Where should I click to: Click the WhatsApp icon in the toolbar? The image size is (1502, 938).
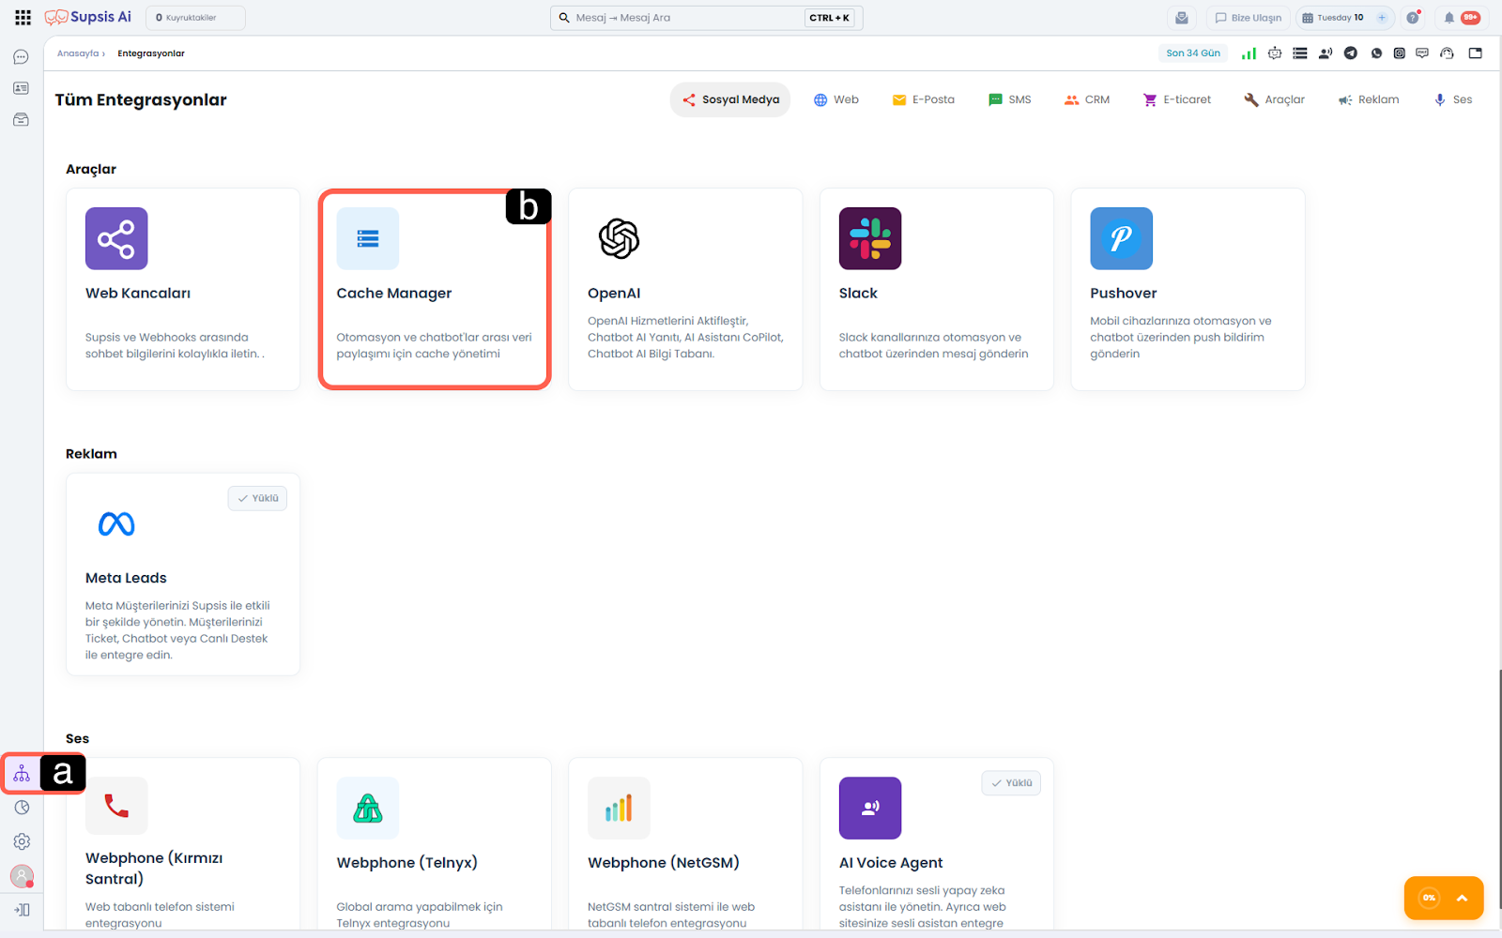1376,53
